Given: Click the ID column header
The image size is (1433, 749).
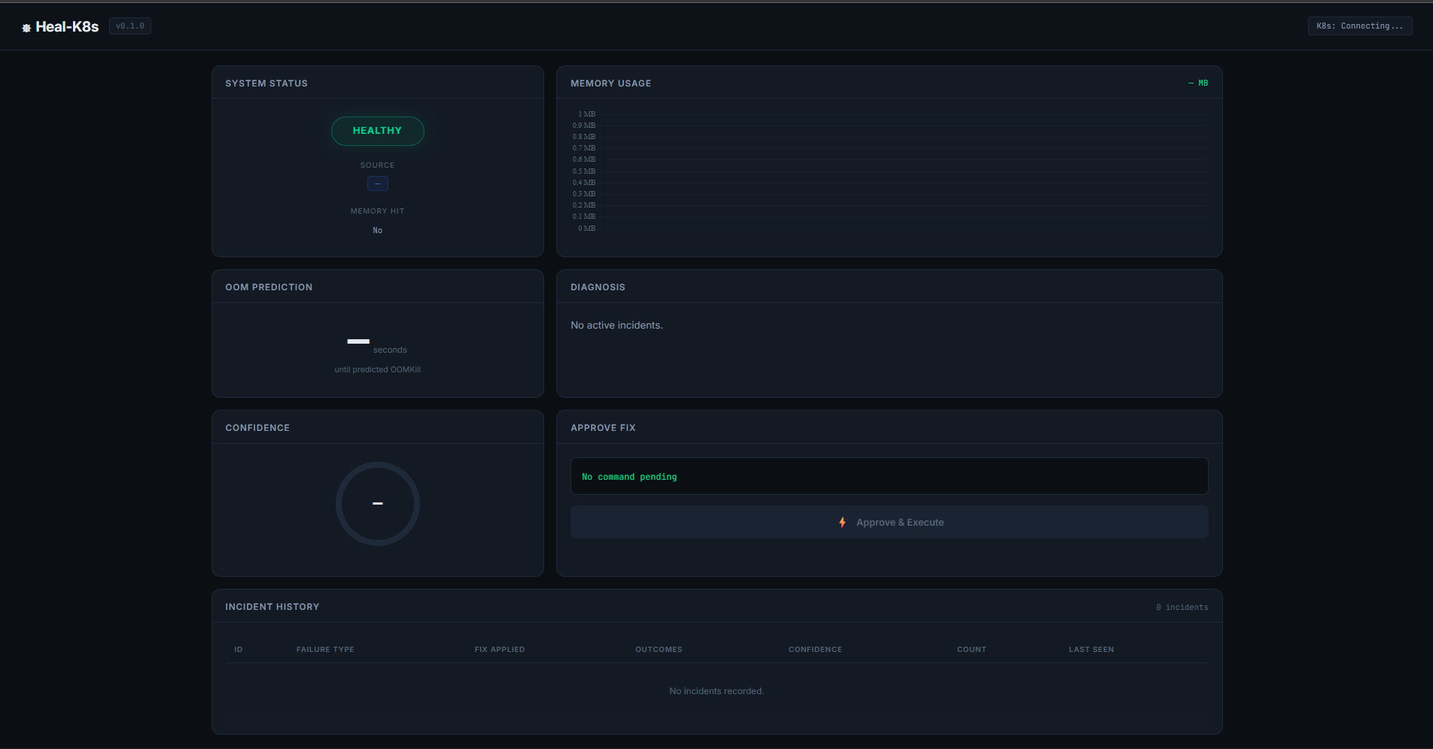Looking at the screenshot, I should click(x=239, y=649).
